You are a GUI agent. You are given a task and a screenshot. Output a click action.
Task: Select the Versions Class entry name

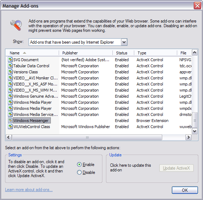click(25, 72)
